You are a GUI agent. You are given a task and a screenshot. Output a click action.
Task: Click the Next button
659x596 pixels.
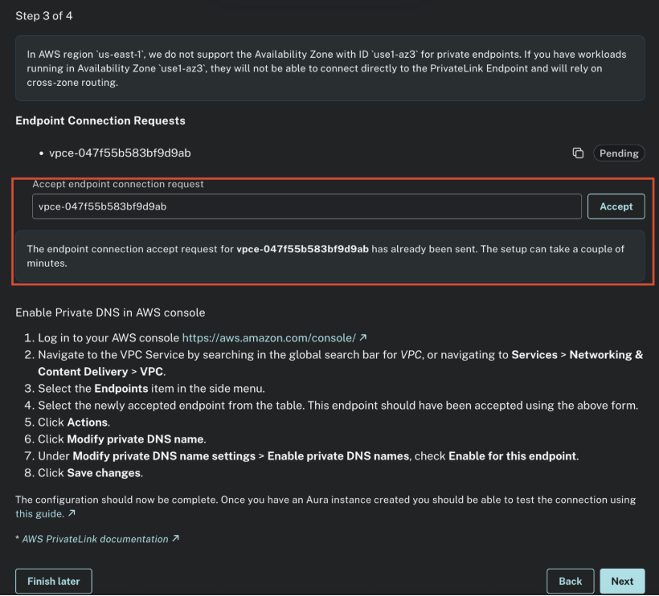[622, 581]
